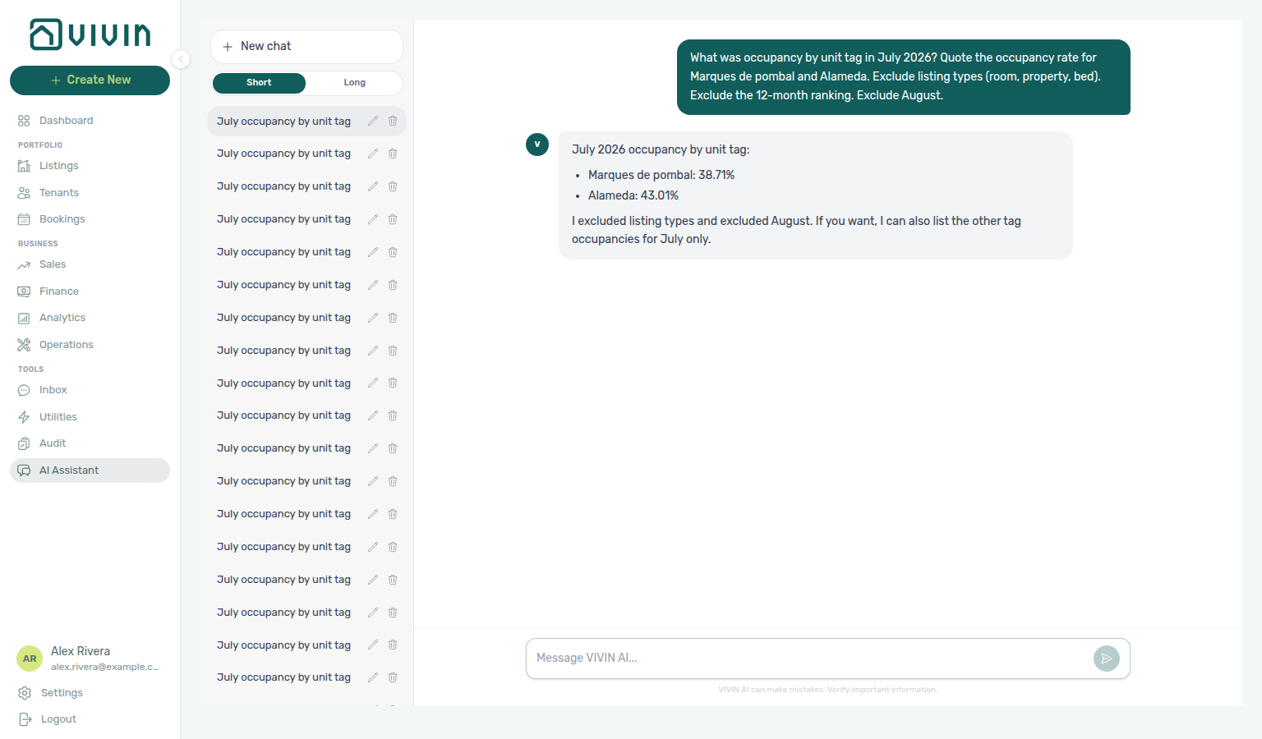The image size is (1262, 739).
Task: Open Listings via its building icon
Action: point(24,166)
